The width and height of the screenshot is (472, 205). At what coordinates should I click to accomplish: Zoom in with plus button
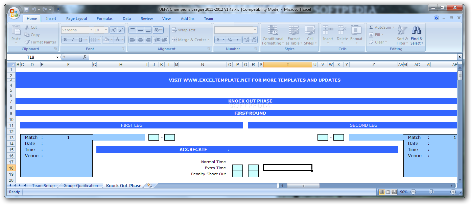(x=453, y=192)
